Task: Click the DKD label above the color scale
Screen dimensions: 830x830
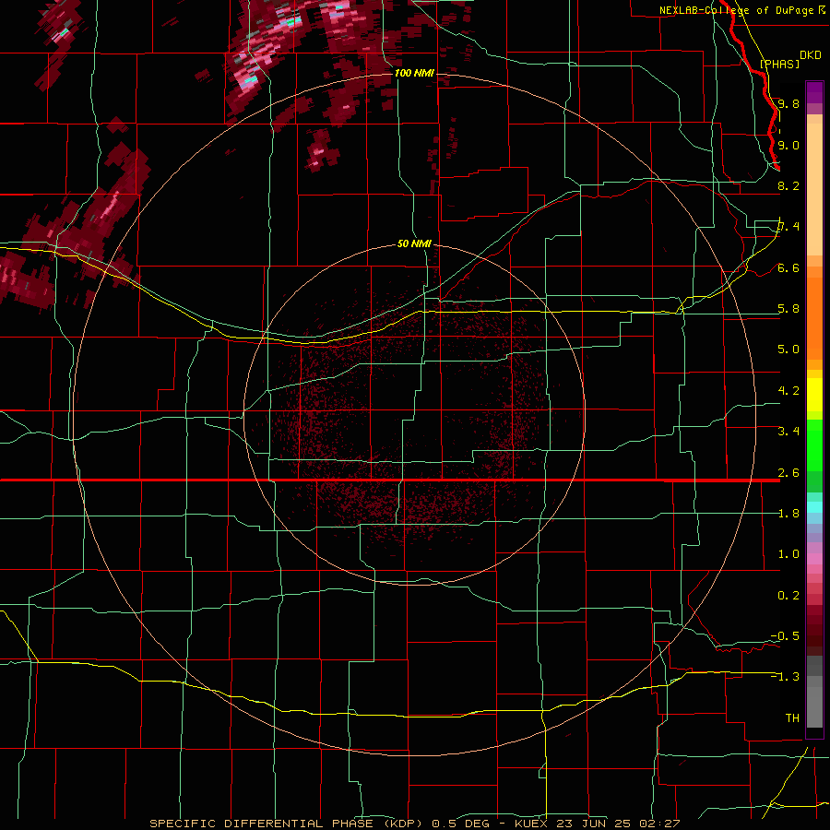Action: pyautogui.click(x=811, y=55)
